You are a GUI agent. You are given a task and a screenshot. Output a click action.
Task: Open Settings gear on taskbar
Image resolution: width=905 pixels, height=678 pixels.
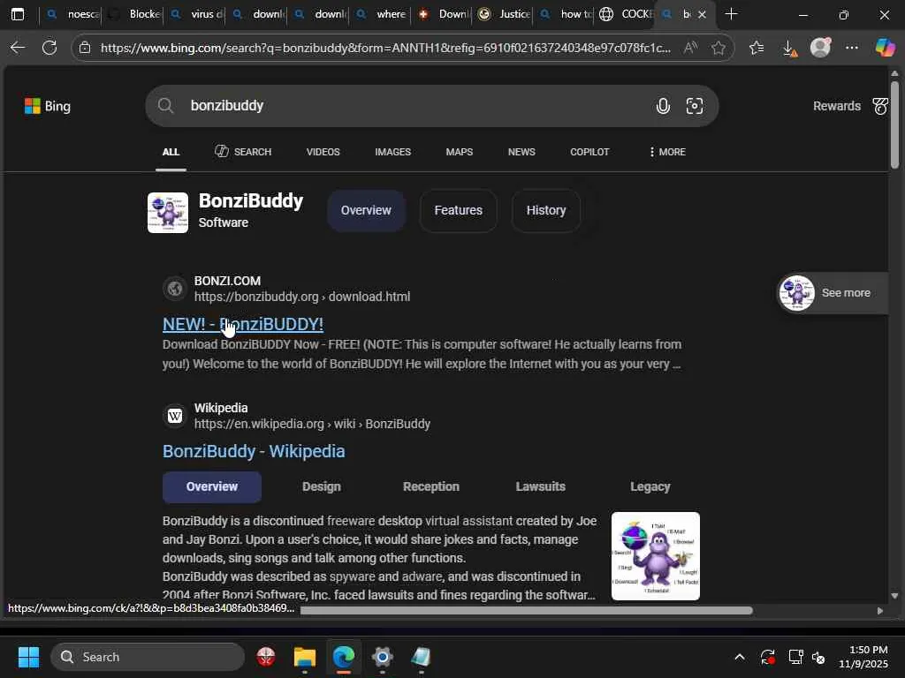[x=382, y=657]
